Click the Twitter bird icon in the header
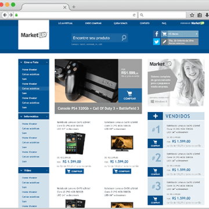The width and height of the screenshot is (209, 209). (x=157, y=42)
